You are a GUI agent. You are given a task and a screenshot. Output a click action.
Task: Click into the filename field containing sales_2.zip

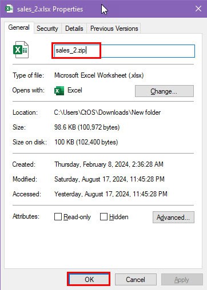(x=125, y=51)
